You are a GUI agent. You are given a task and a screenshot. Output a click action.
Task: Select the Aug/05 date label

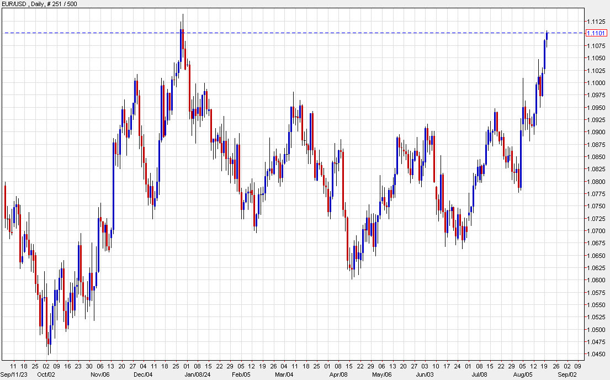pyautogui.click(x=522, y=373)
